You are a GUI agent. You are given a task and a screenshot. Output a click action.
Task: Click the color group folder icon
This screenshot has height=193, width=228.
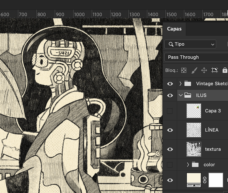point(195,164)
